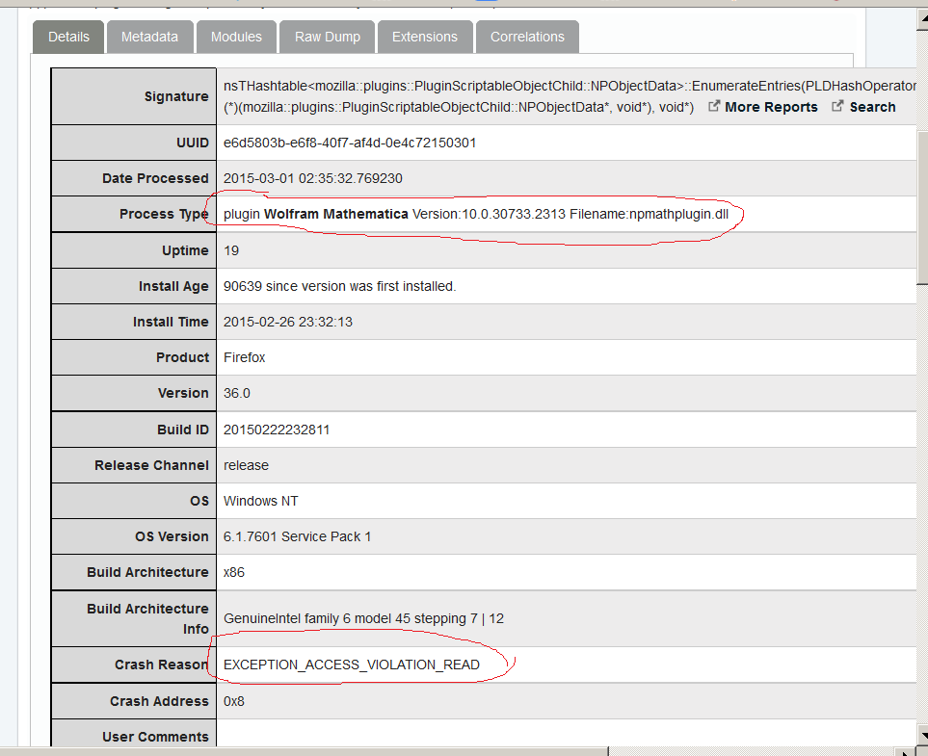Click the OS value Windows NT

(261, 501)
